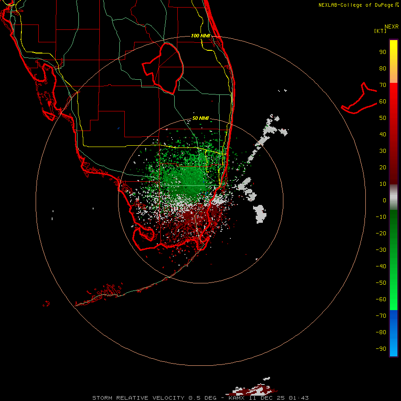Click the 90 value on velocity scale

pyautogui.click(x=383, y=52)
